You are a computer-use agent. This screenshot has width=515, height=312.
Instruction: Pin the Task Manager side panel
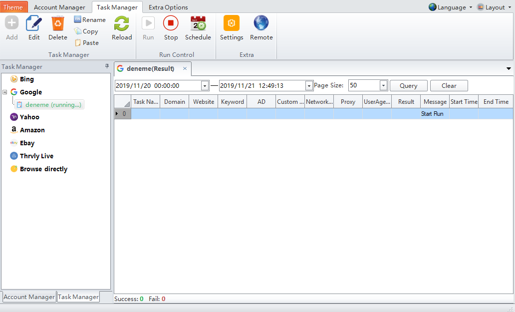[107, 66]
